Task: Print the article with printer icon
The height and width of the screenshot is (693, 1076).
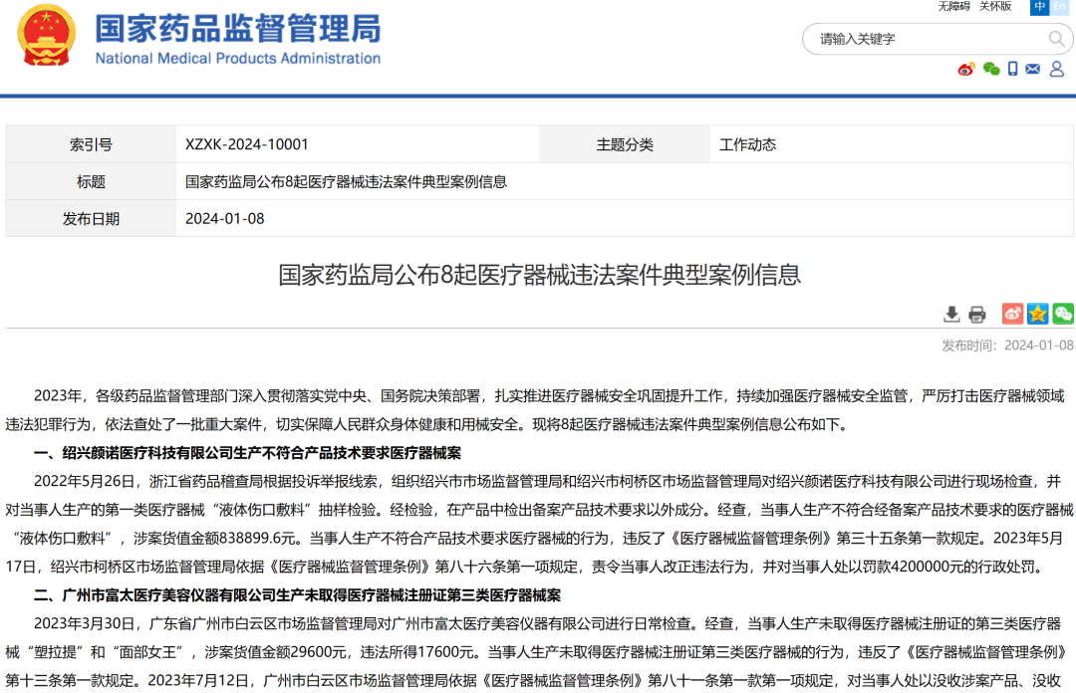Action: click(976, 315)
